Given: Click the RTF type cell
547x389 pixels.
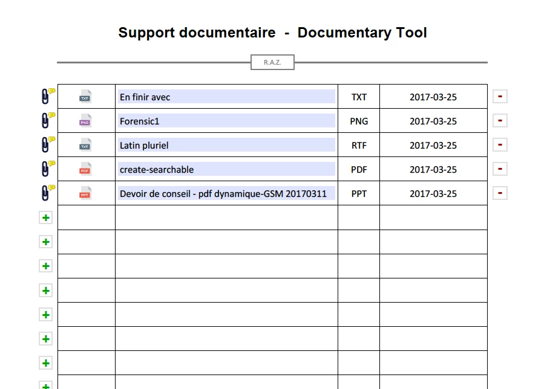Looking at the screenshot, I should tap(359, 145).
